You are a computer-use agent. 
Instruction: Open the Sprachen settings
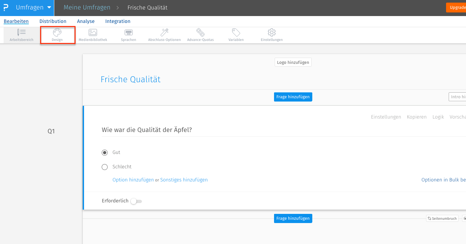pyautogui.click(x=128, y=35)
